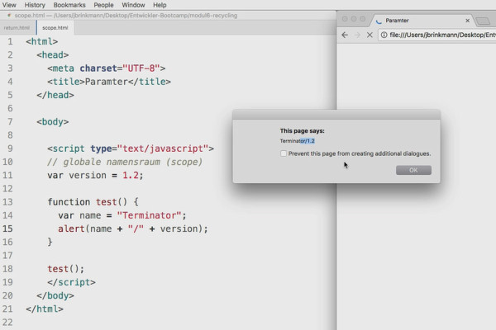The width and height of the screenshot is (496, 330).
Task: Click 'function test() {' declaration
Action: tap(93, 202)
